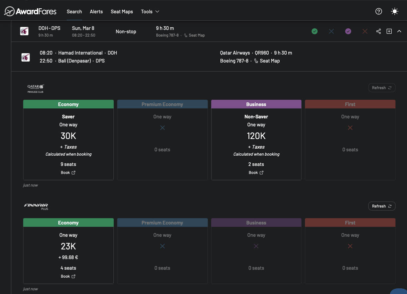Open Seat Map link in summary row
The image size is (407, 294).
coord(195,35)
